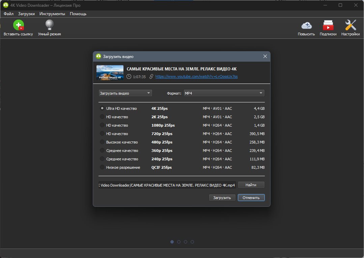Open the Инструменты menu
Image resolution: width=364 pixels, height=258 pixels.
pyautogui.click(x=52, y=14)
